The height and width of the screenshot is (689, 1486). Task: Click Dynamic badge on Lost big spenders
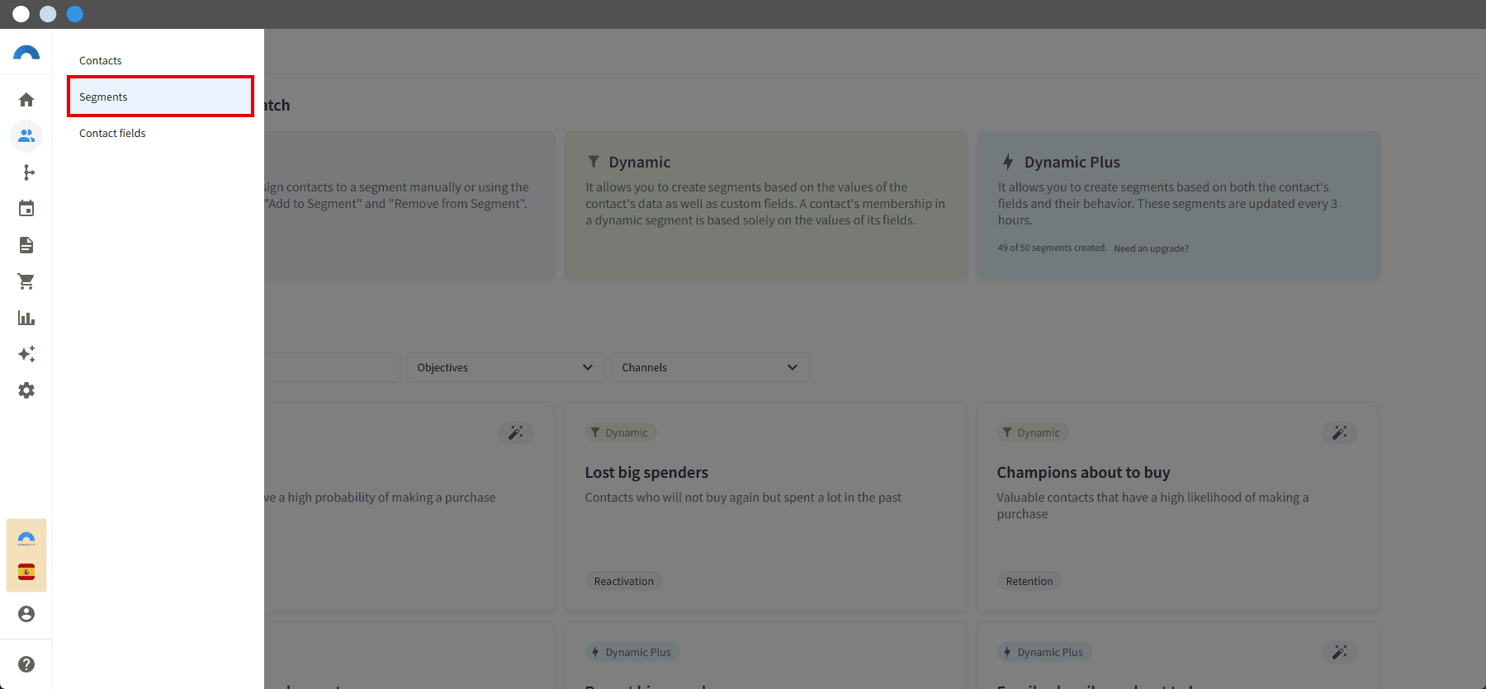click(621, 432)
